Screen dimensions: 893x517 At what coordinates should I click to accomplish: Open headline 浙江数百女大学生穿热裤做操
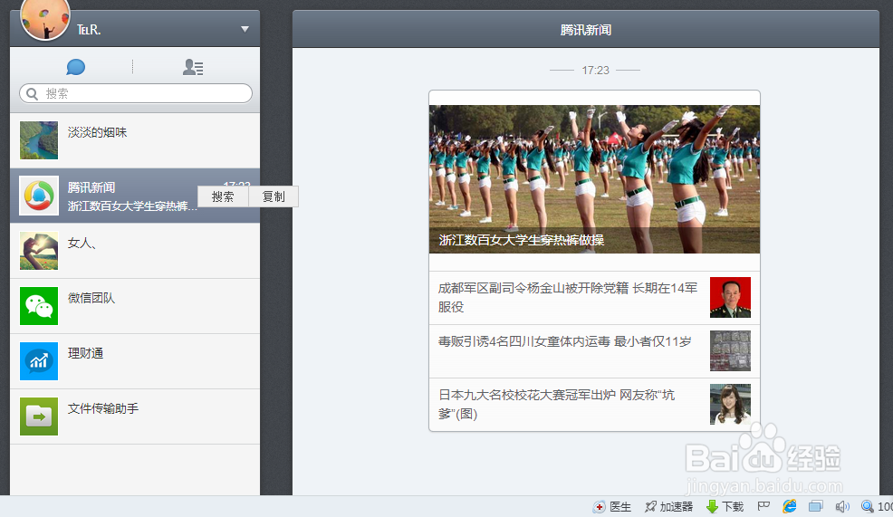(522, 240)
